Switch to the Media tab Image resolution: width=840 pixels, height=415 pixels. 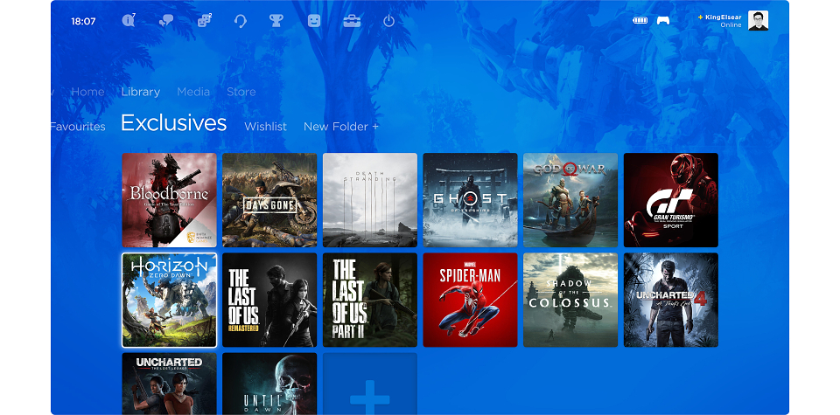coord(193,92)
